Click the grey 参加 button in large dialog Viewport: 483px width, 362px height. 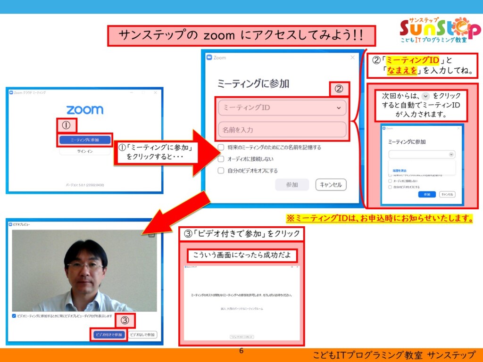coord(291,185)
